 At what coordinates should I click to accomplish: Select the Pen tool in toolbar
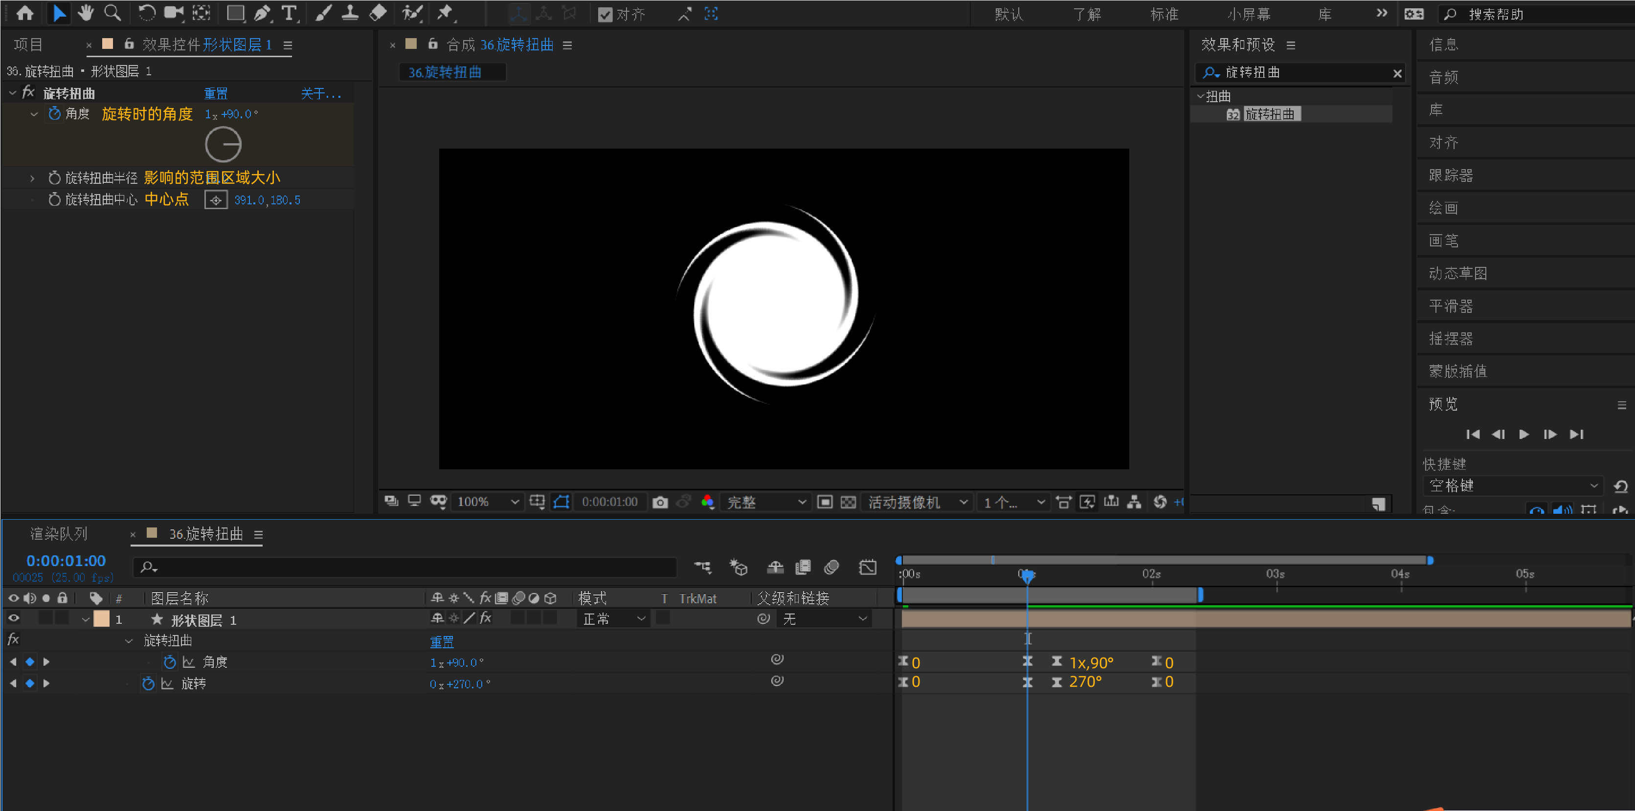262,13
